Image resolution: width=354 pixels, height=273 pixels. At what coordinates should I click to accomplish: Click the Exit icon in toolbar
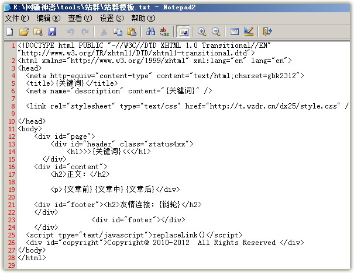267,32
